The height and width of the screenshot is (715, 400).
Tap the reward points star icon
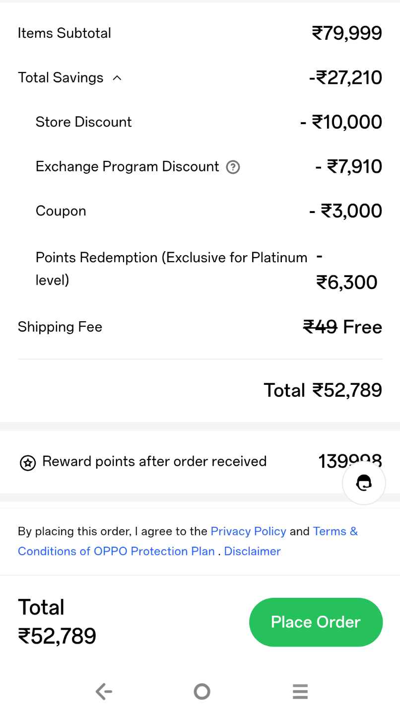point(28,463)
